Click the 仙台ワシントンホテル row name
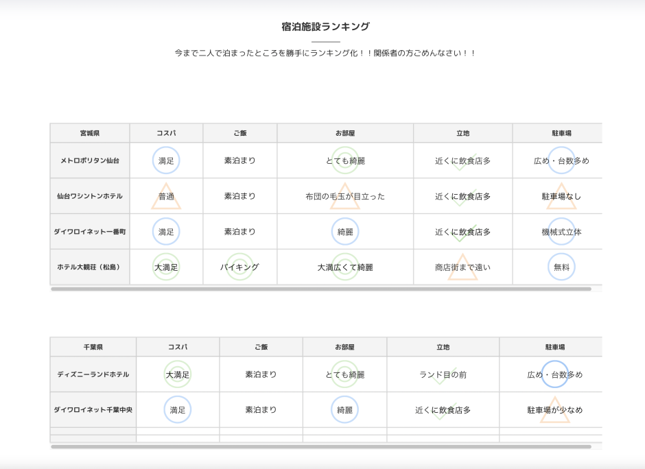Viewport: 645px width, 469px height. pos(90,196)
